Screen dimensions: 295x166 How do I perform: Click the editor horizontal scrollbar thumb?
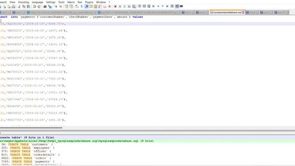click(x=31, y=128)
